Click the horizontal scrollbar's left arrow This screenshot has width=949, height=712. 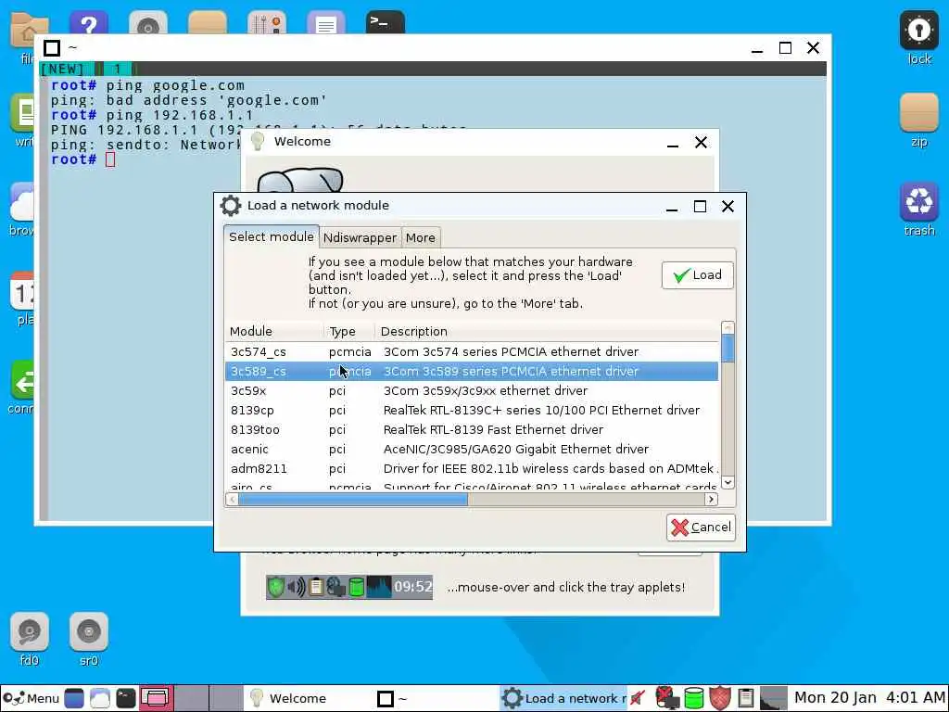[232, 499]
